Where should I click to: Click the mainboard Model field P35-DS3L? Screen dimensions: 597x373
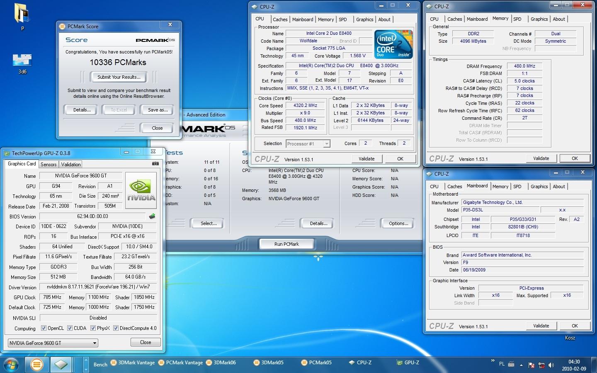point(500,210)
